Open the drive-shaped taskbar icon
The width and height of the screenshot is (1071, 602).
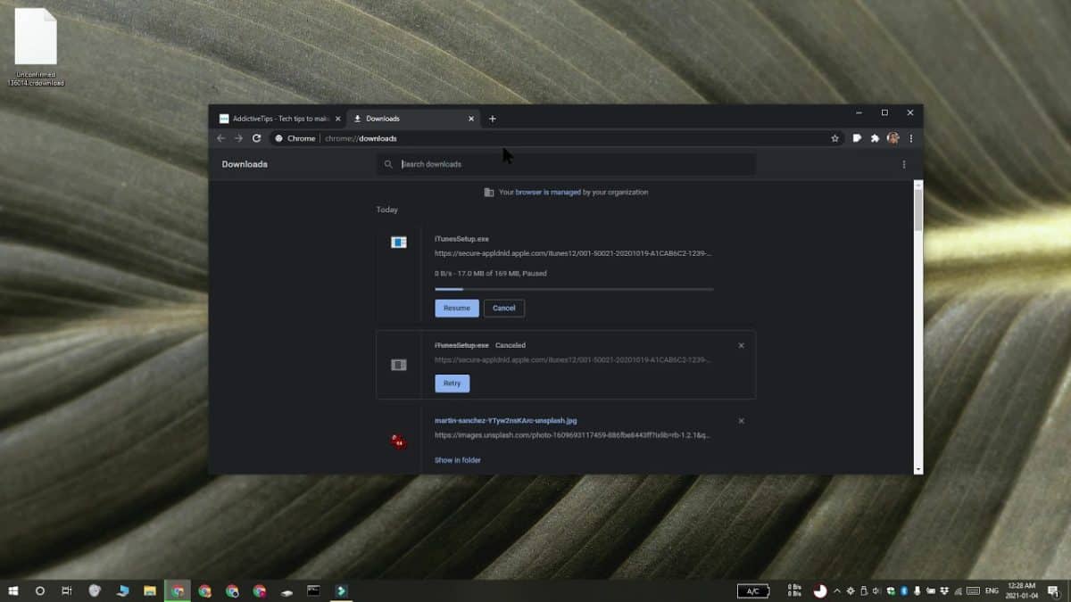click(x=286, y=590)
